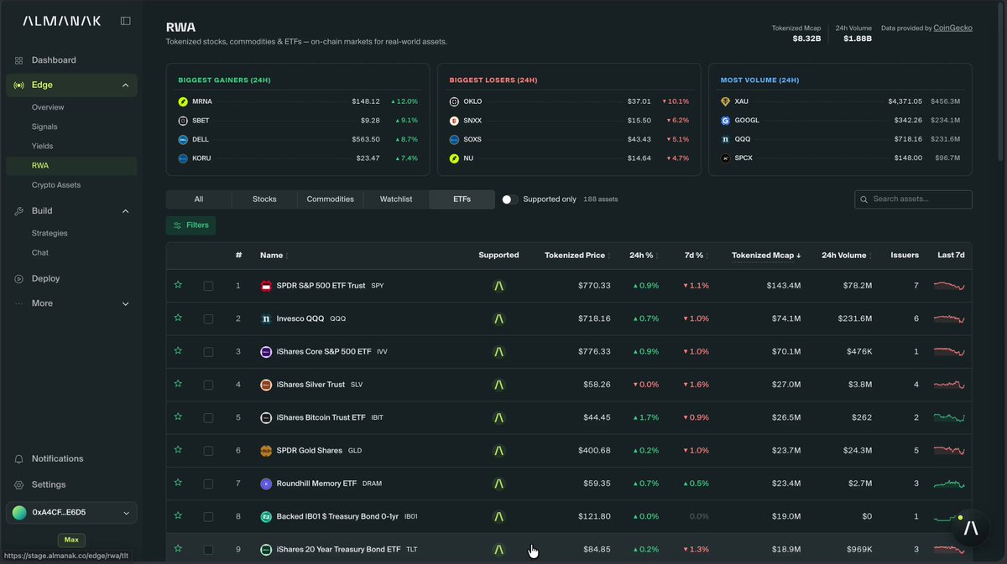The height and width of the screenshot is (564, 1007).
Task: Check the SPY row checkbox
Action: (x=208, y=286)
